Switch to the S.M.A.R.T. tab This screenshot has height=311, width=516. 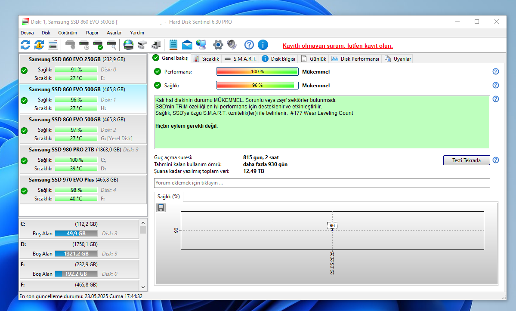[x=241, y=59]
